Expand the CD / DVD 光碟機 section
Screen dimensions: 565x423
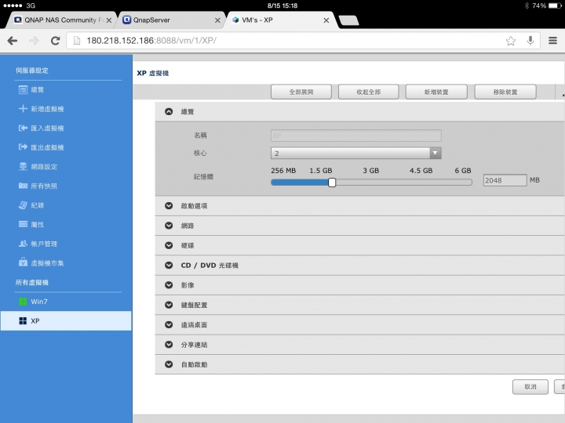pyautogui.click(x=169, y=265)
